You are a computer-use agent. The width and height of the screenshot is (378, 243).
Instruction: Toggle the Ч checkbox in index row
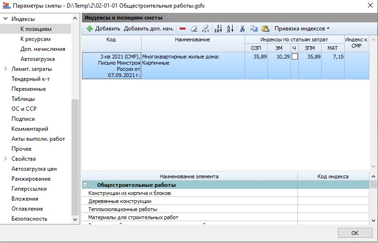click(295, 57)
